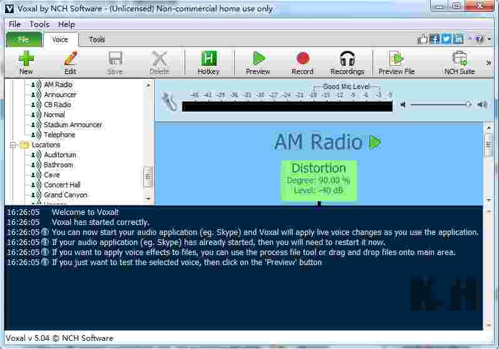Start recording with the Record button

pos(302,63)
